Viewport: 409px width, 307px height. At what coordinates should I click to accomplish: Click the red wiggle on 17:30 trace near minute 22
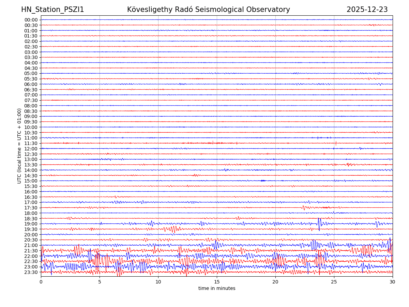(x=303, y=207)
